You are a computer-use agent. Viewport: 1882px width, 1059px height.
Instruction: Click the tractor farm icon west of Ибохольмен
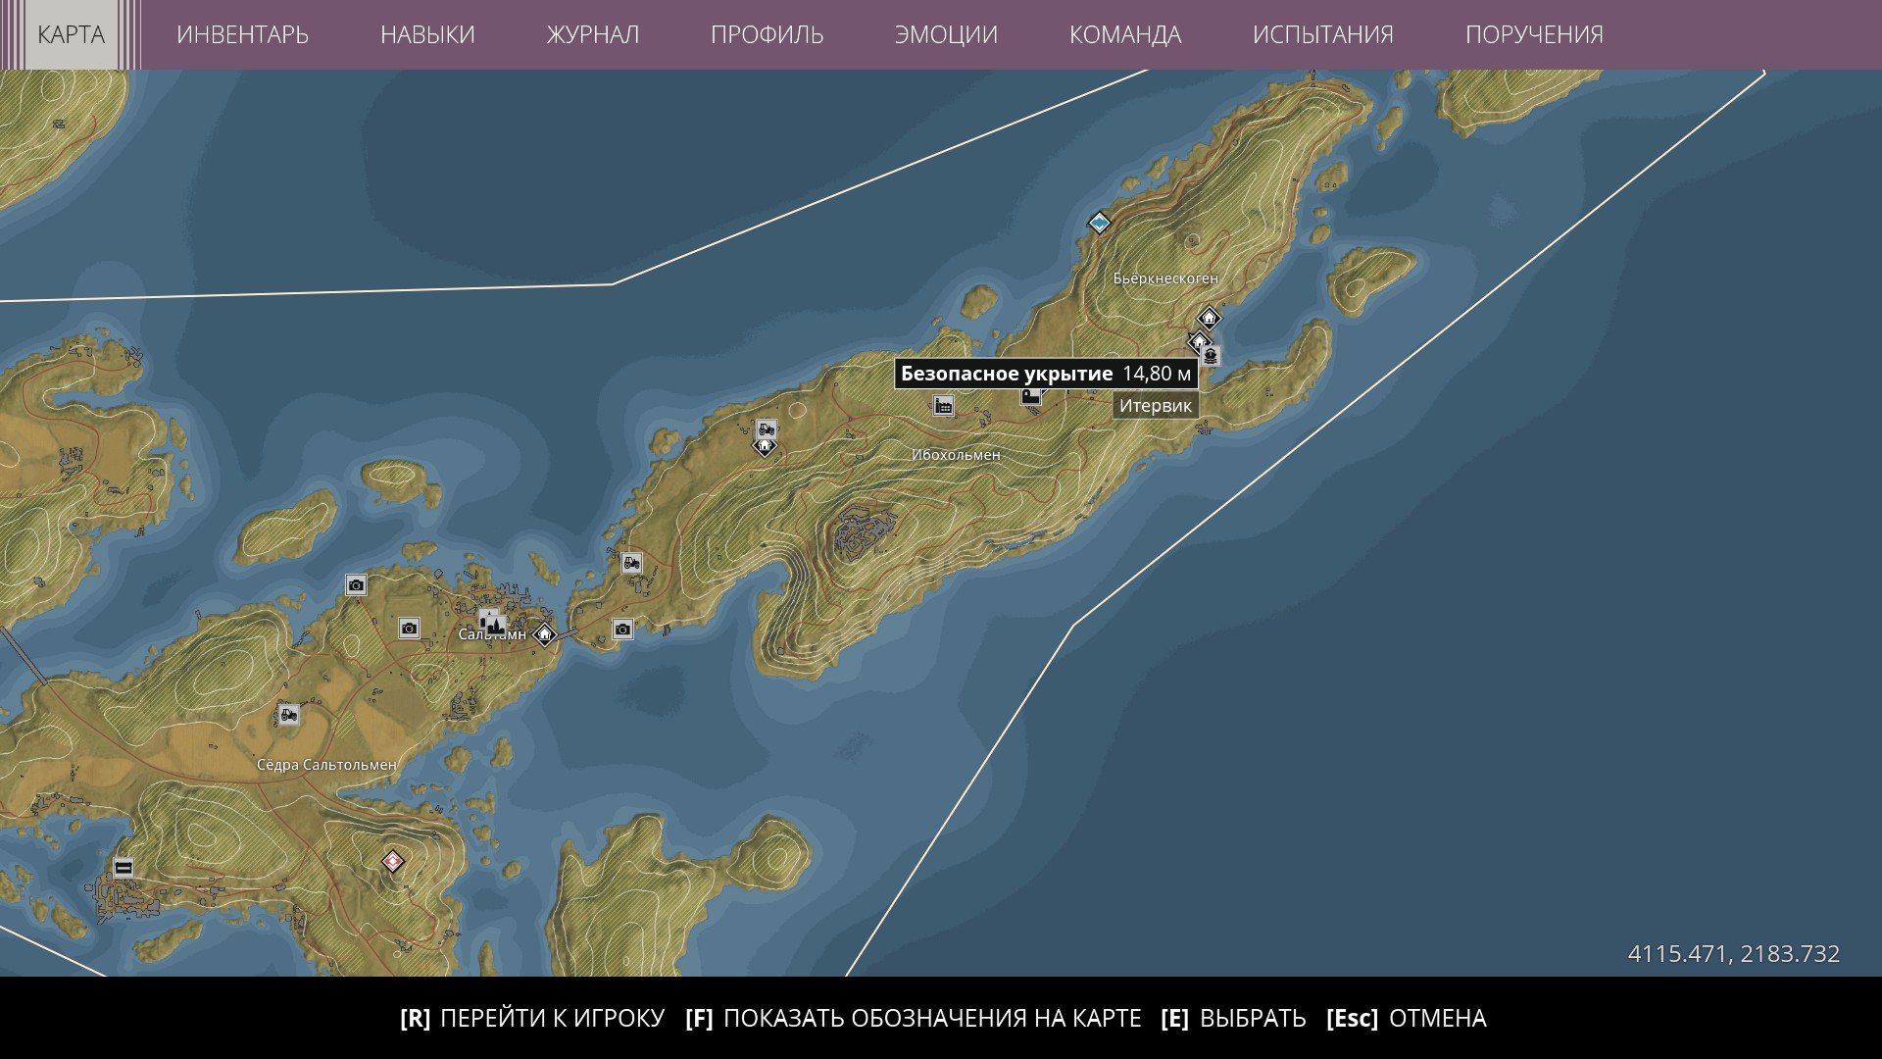pos(767,429)
